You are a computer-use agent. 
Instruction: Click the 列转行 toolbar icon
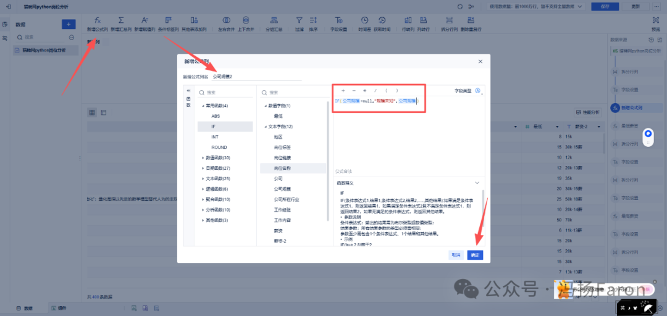[423, 20]
